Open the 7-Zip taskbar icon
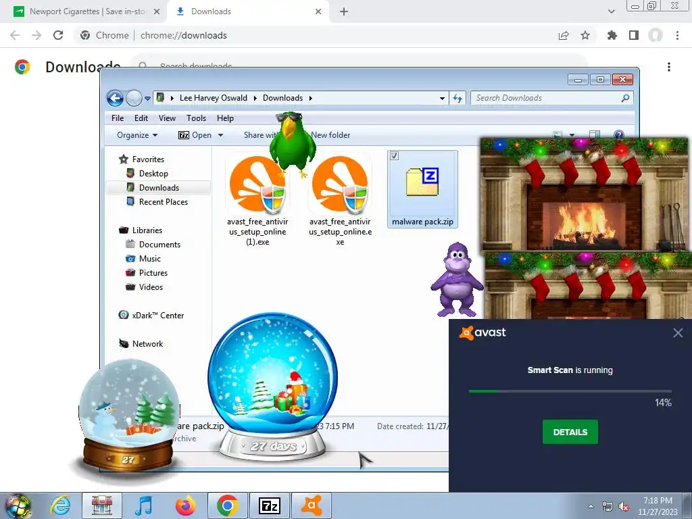This screenshot has height=519, width=692. 270,505
